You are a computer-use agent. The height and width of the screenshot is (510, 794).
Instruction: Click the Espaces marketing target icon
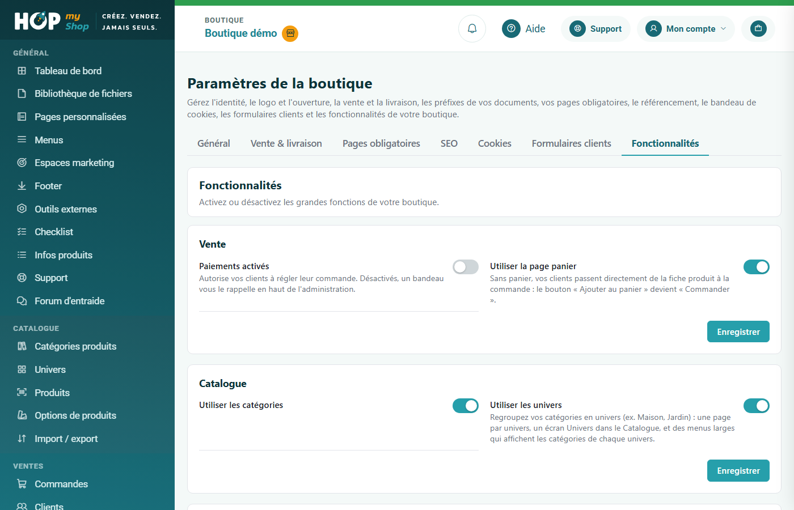(22, 163)
